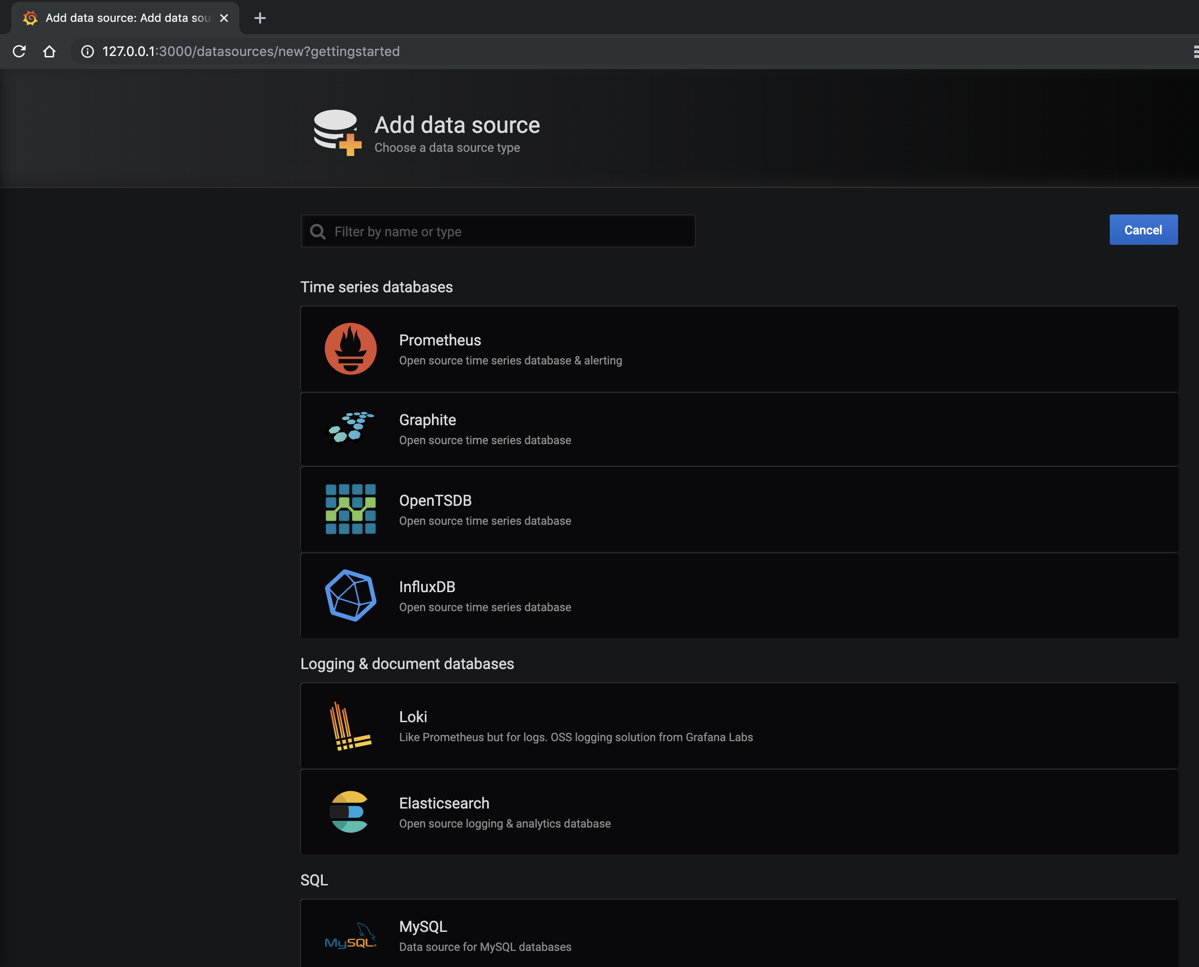Screen dimensions: 1199x967
Task: Choose the OpenTSDB data source
Action: click(739, 509)
